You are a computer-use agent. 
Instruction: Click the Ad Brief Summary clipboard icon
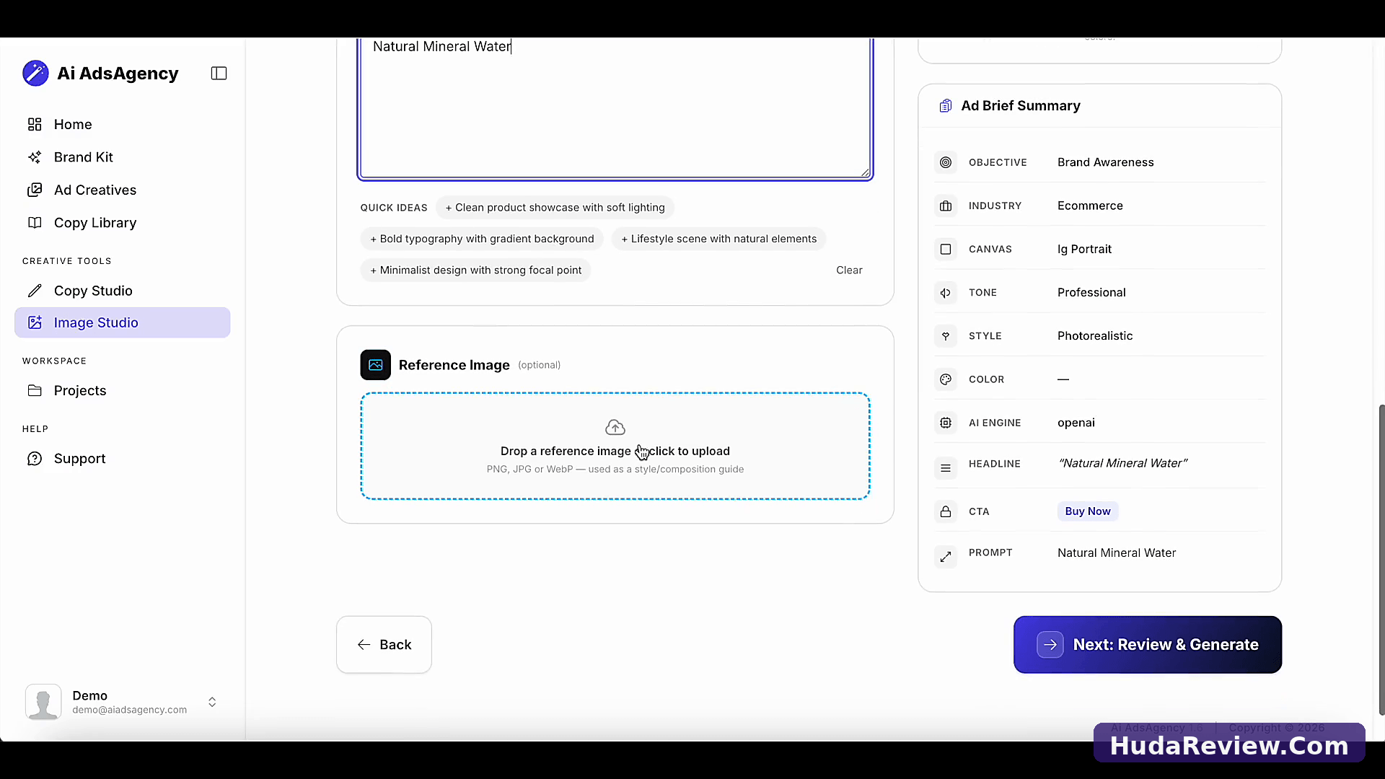[x=945, y=106]
